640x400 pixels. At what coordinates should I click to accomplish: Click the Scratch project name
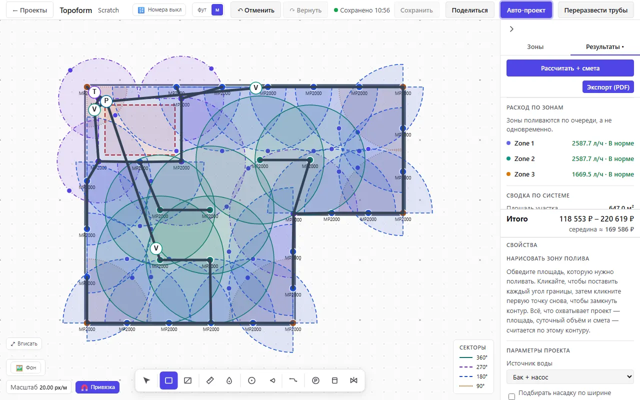coord(108,10)
